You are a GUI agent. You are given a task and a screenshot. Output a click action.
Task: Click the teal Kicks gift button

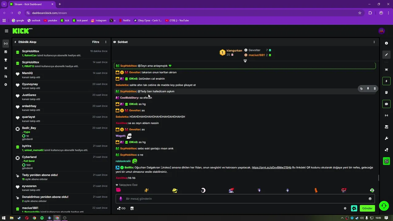coord(354,208)
